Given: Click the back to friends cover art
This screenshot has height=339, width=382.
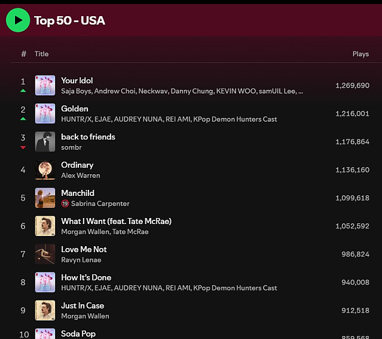Looking at the screenshot, I should [45, 142].
